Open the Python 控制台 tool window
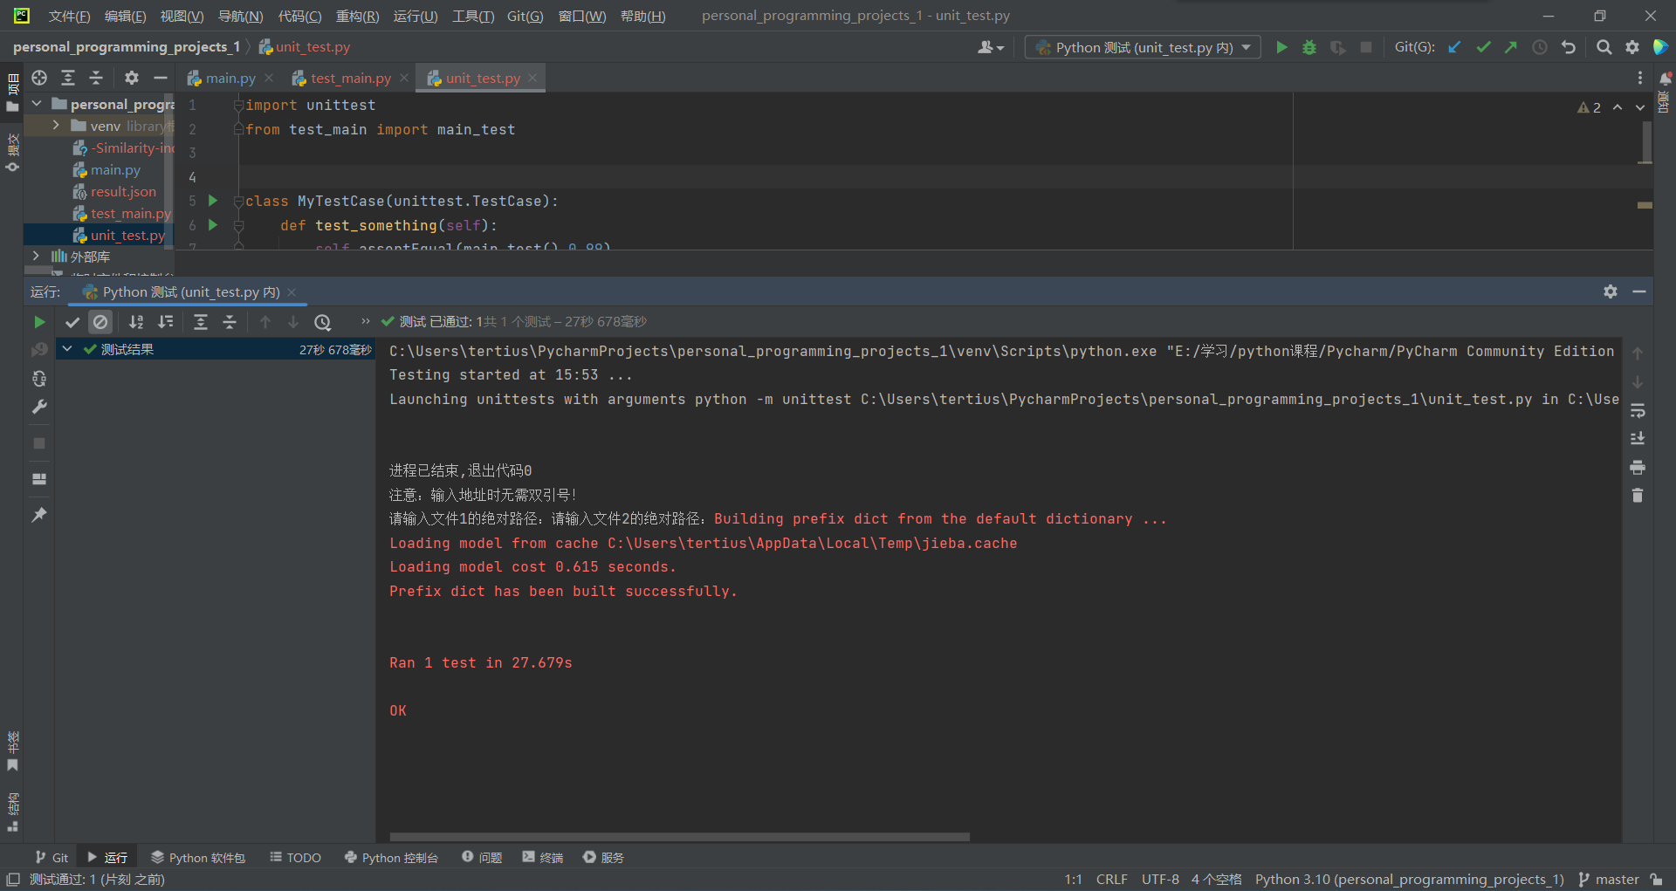1676x891 pixels. point(391,857)
